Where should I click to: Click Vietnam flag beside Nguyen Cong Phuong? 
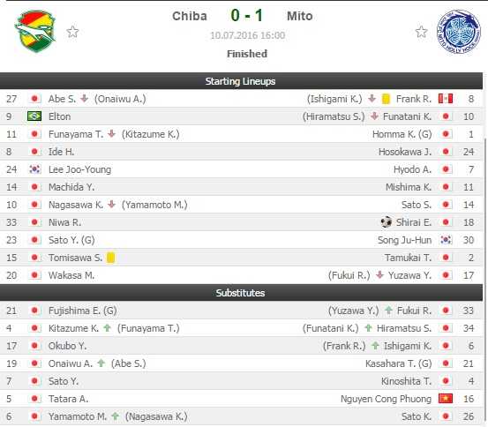(446, 399)
